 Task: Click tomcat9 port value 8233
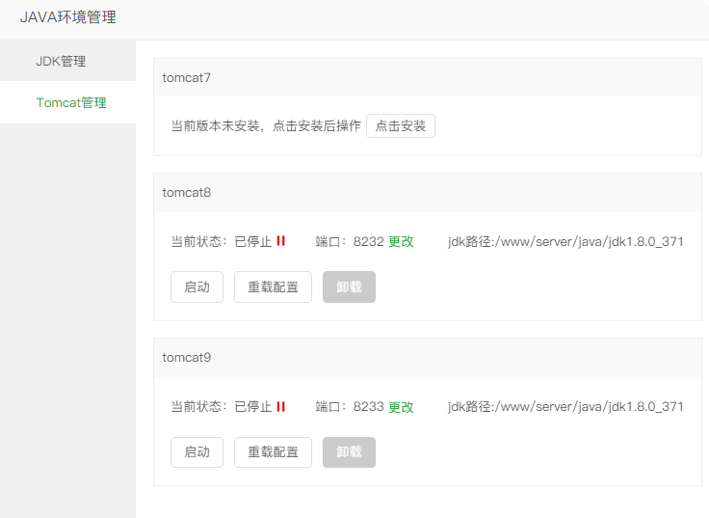(x=369, y=407)
